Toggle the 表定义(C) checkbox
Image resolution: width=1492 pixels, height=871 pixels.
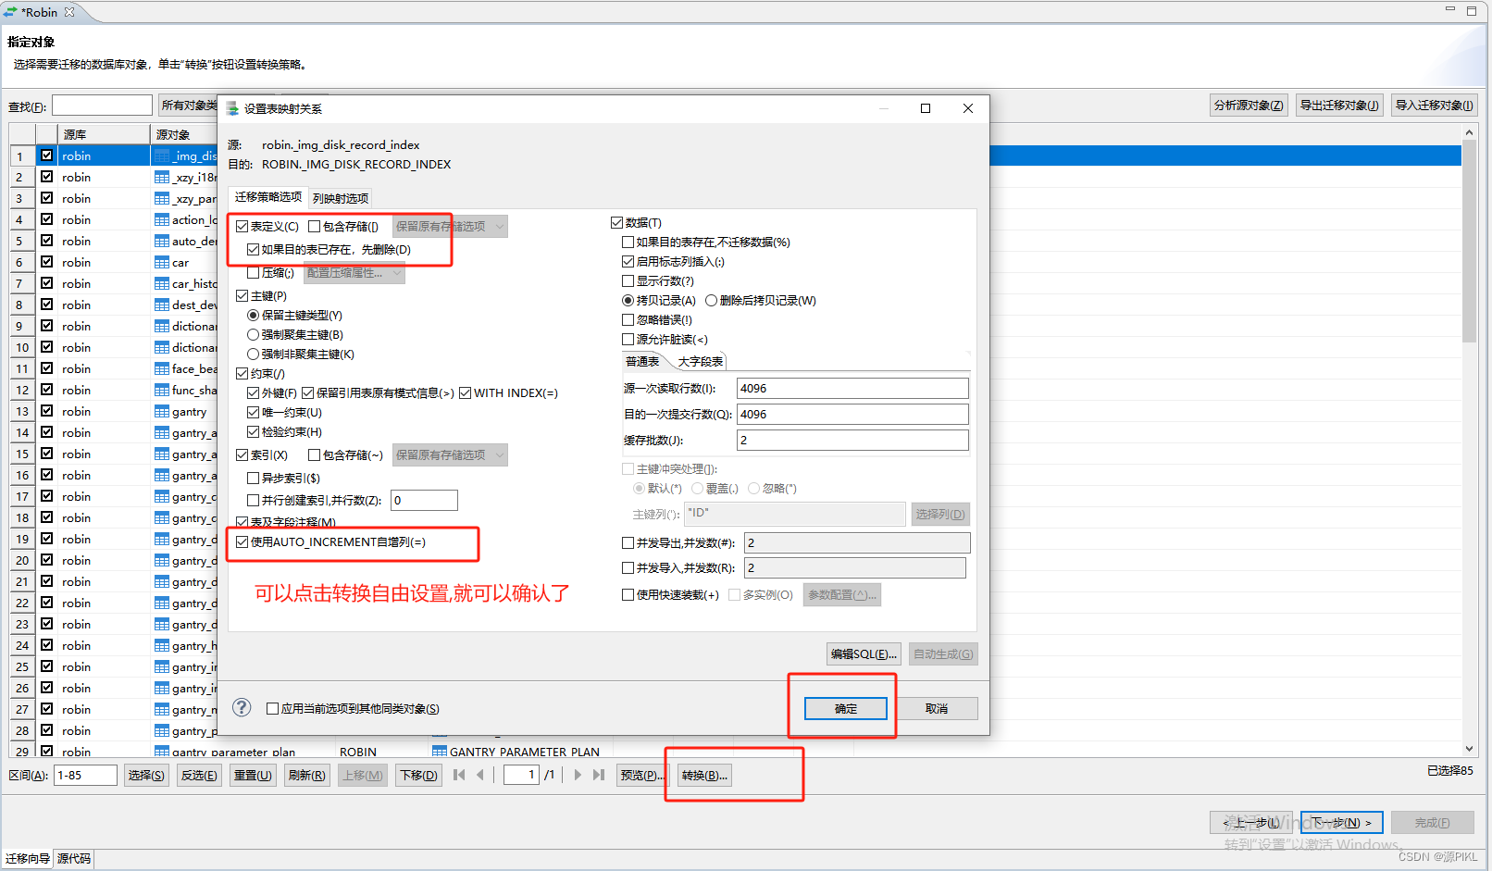[x=242, y=226]
